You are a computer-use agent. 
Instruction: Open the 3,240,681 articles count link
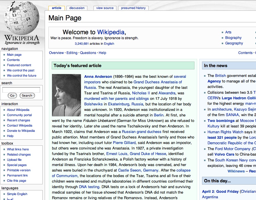(x=82, y=44)
